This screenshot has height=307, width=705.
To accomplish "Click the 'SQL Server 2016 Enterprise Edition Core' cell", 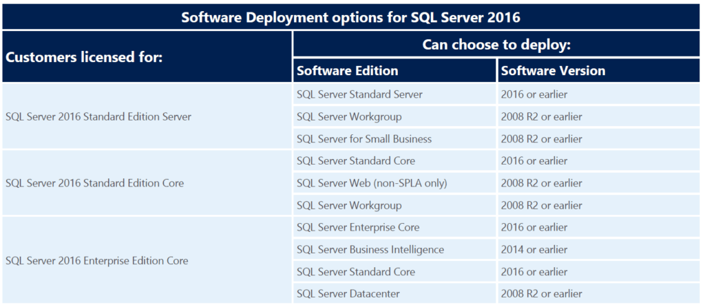I will coord(97,261).
